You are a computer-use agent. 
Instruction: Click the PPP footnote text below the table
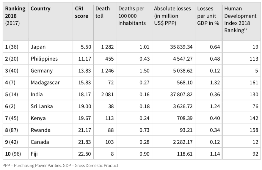click(61, 166)
